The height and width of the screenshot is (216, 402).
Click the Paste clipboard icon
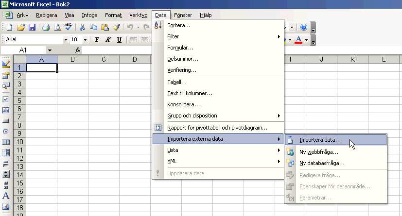(x=105, y=27)
